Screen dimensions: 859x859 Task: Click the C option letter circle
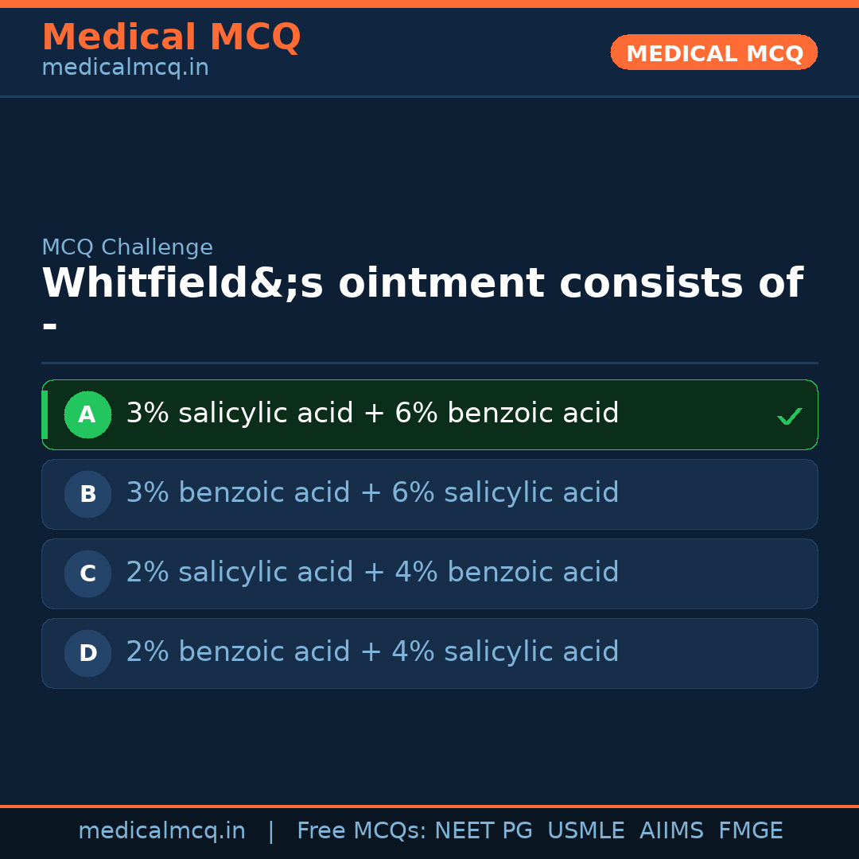click(x=87, y=573)
